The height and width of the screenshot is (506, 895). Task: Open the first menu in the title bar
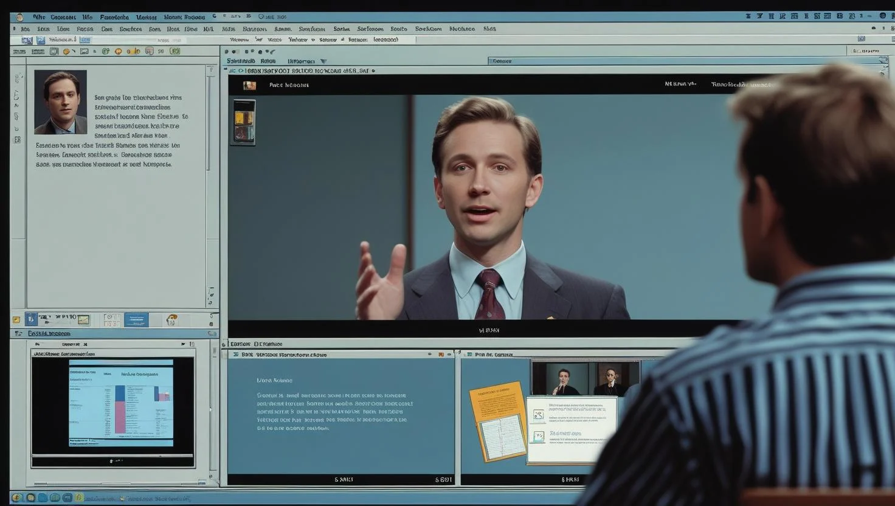pyautogui.click(x=39, y=17)
